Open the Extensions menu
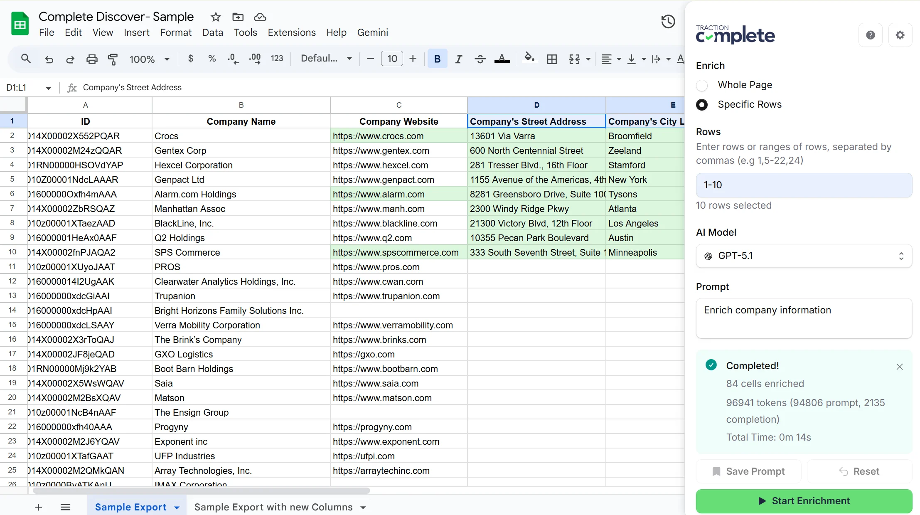The height and width of the screenshot is (515, 920). coord(291,32)
